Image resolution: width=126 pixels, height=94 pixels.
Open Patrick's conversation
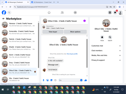(x=19, y=40)
